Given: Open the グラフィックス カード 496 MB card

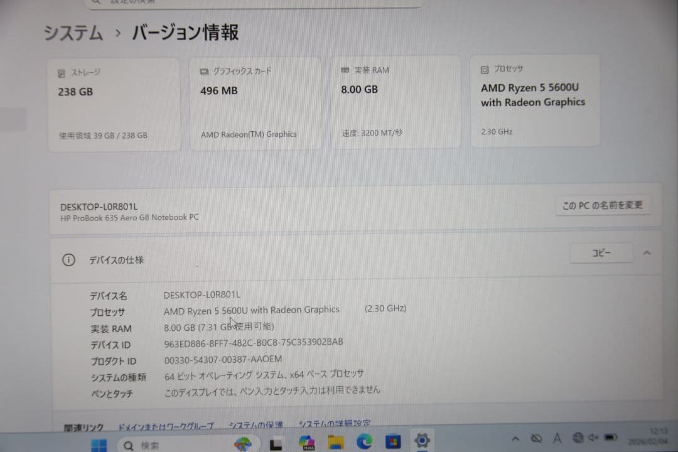Looking at the screenshot, I should click(x=256, y=103).
